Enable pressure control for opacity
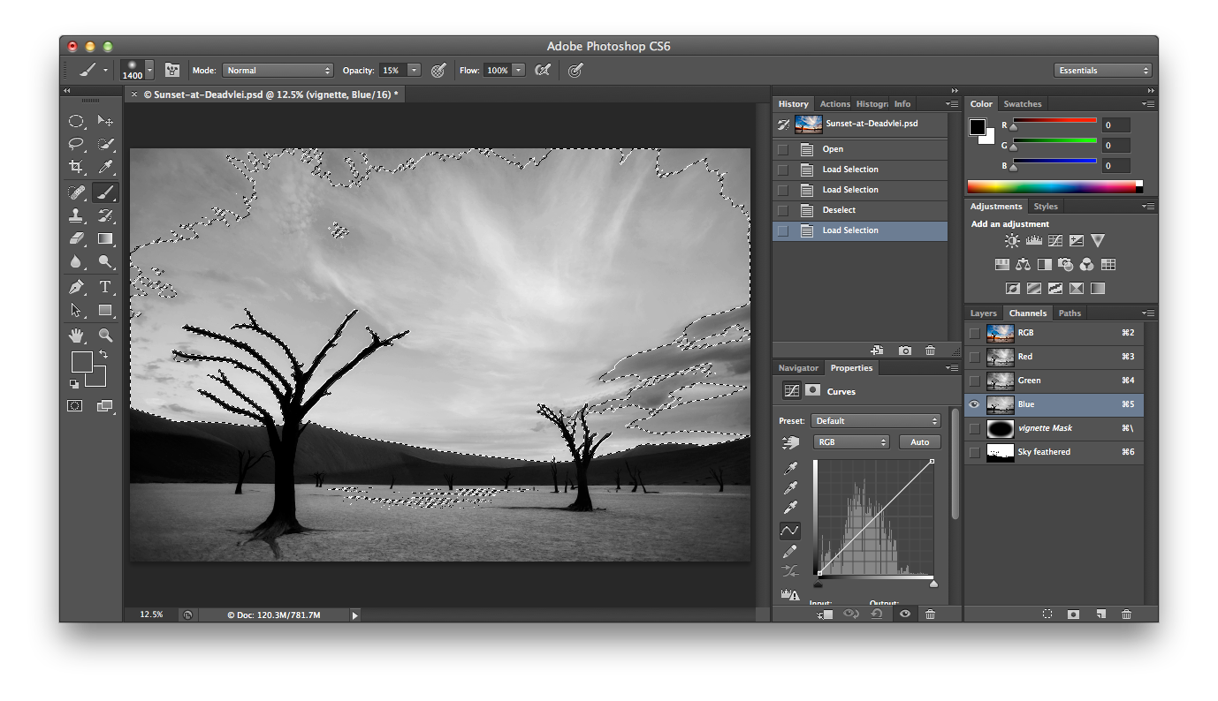The image size is (1218, 701). [x=438, y=70]
